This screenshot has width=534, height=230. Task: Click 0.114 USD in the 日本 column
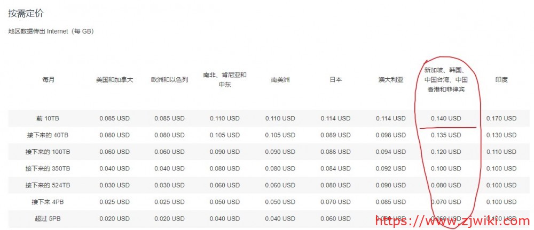pos(335,119)
